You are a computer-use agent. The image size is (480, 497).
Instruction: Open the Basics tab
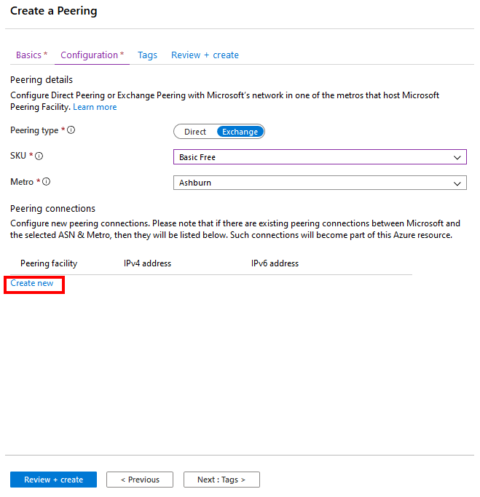(31, 55)
